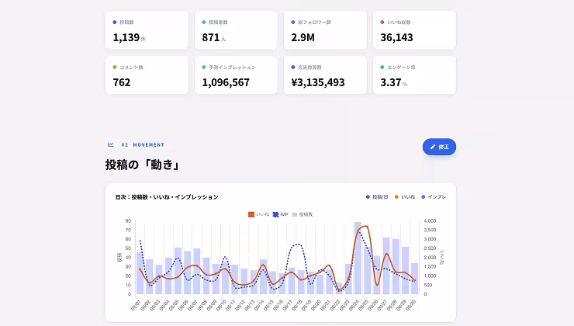Click the 06/30 date label on x-axis

411,306
